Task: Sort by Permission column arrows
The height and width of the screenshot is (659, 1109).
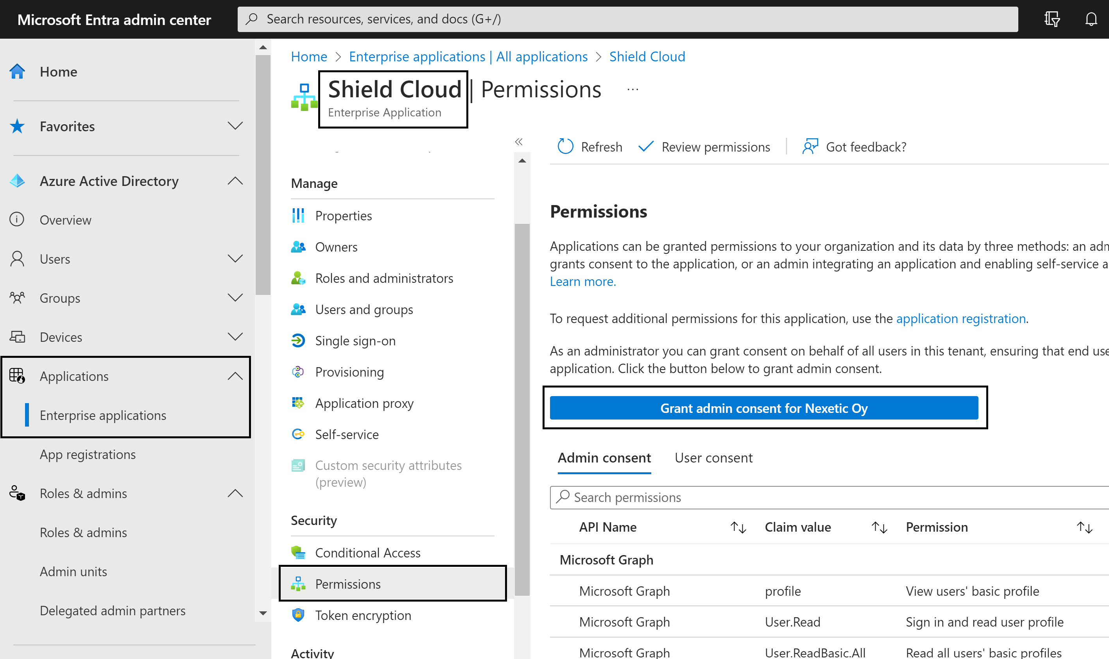Action: pyautogui.click(x=1084, y=527)
